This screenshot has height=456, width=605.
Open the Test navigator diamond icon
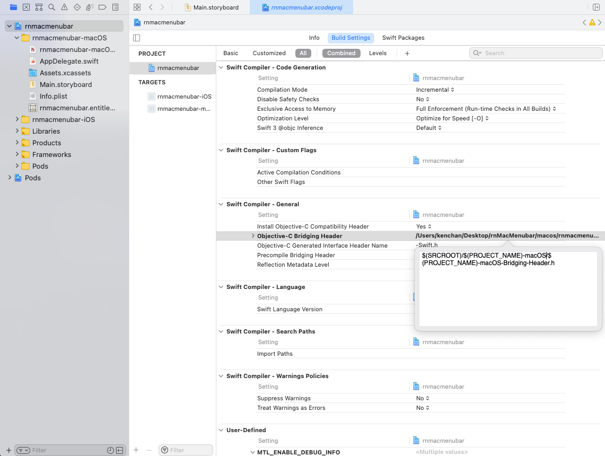pyautogui.click(x=77, y=7)
